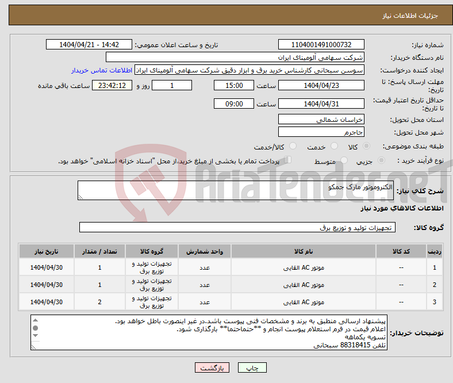
Task: Click the goods group field تجهیزات تولید و توزیع برق
Action: (x=237, y=227)
